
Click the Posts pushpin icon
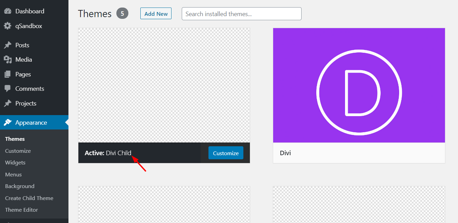click(x=8, y=45)
